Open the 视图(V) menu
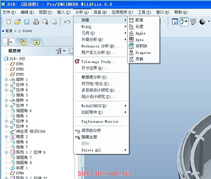 (x=45, y=12)
